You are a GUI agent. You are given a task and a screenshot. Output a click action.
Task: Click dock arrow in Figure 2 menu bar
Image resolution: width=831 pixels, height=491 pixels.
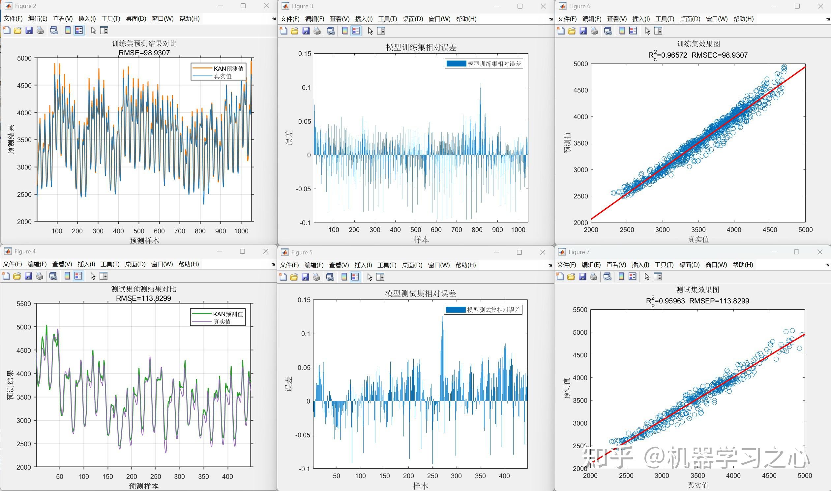[274, 19]
